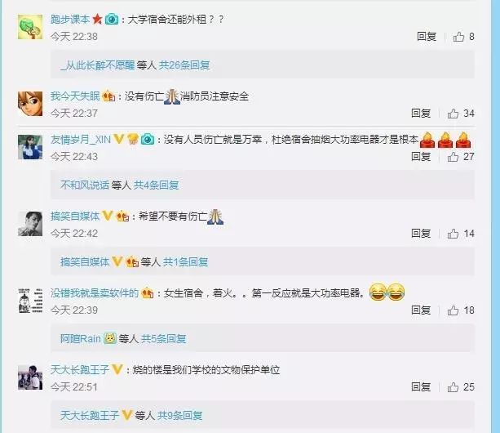Click camera badge beside 友情岁月_XIN
The width and height of the screenshot is (500, 433).
[148, 140]
